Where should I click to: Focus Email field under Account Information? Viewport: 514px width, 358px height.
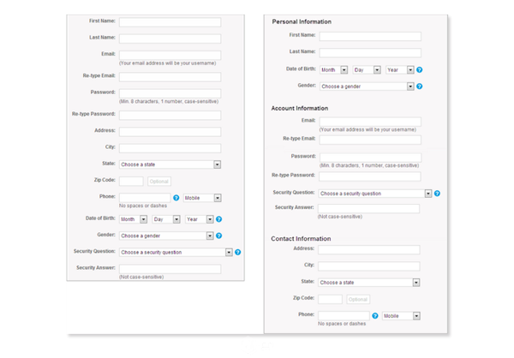pyautogui.click(x=369, y=122)
